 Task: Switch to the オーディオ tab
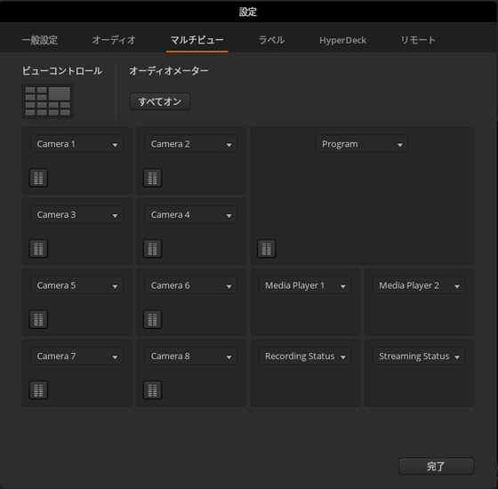click(x=114, y=40)
